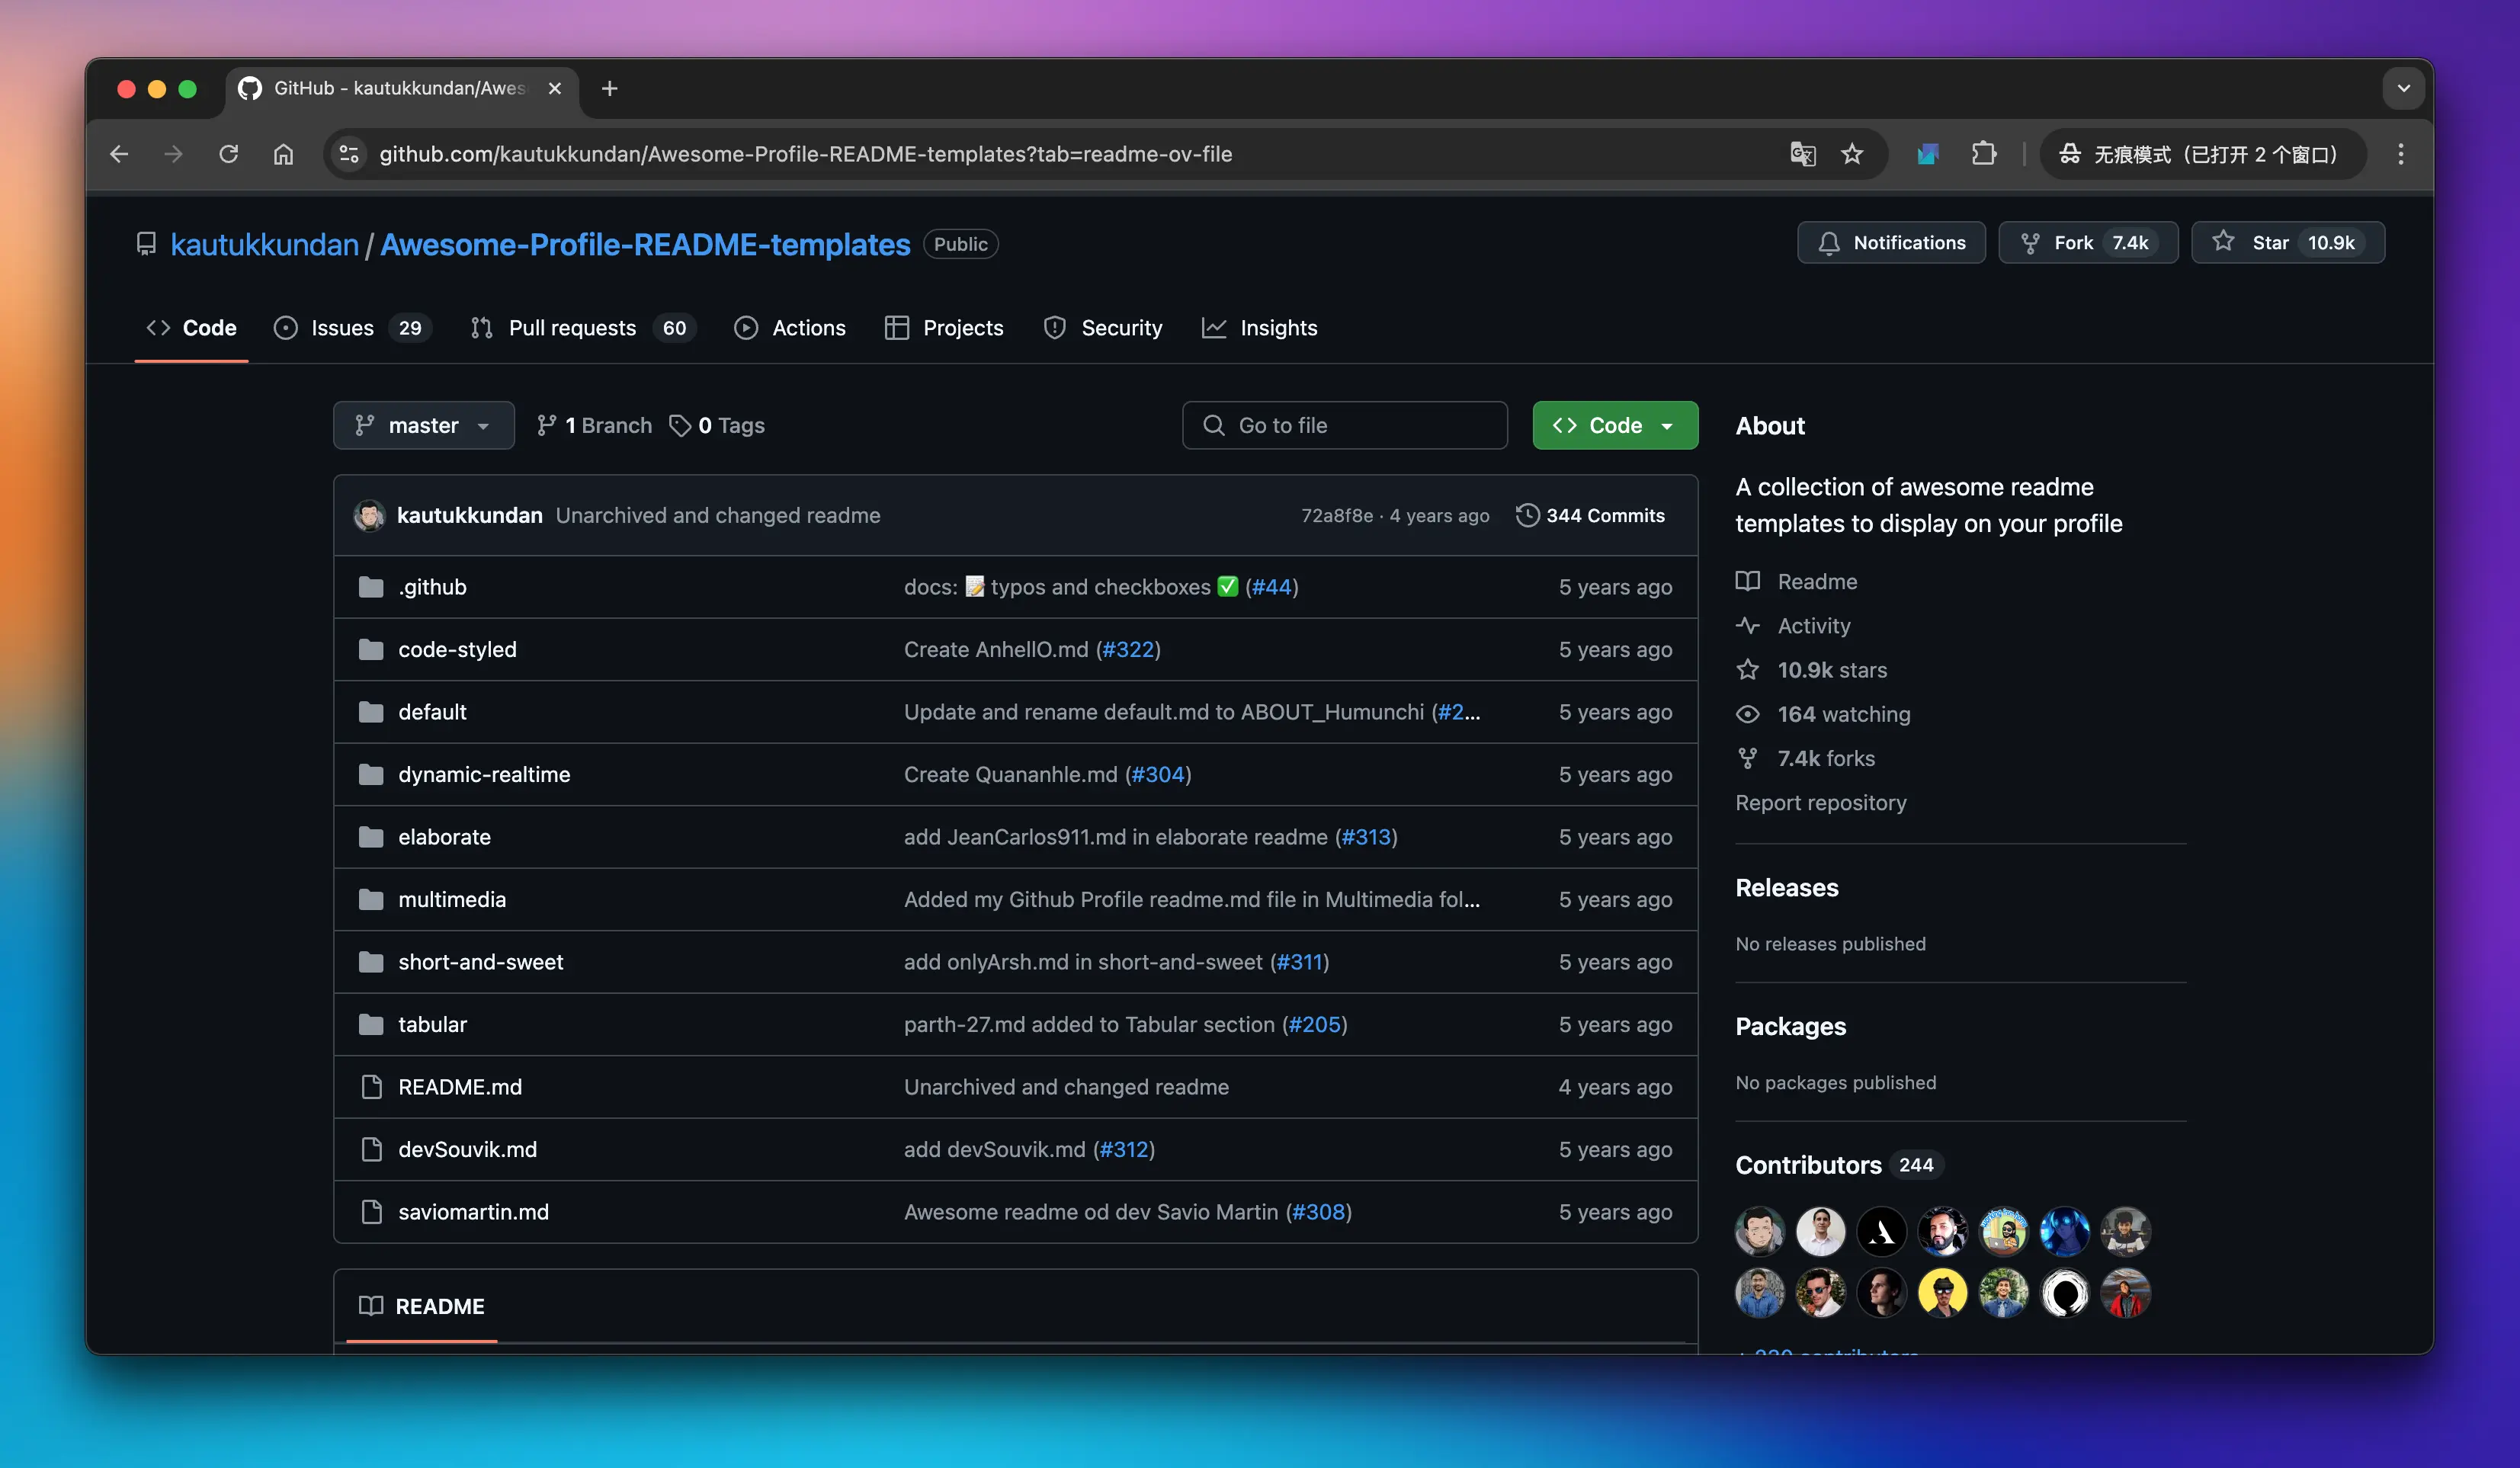Viewport: 2520px width, 1468px height.
Task: Click the browser home button
Action: 284,154
